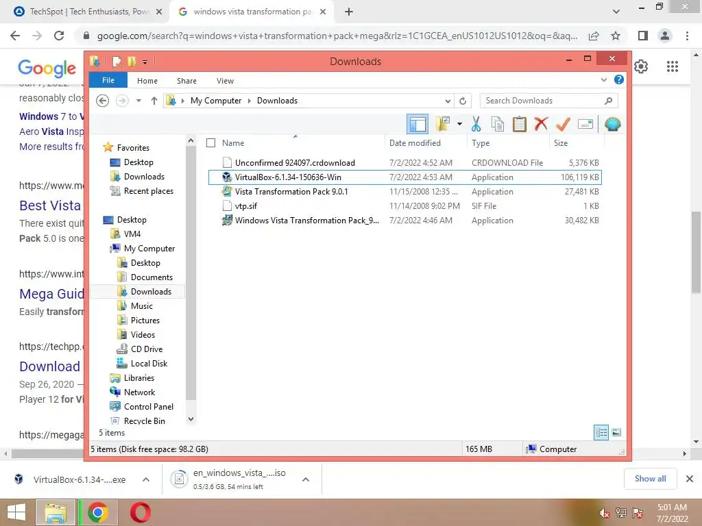Bookmark this page with the star icon
The width and height of the screenshot is (702, 526).
(x=616, y=36)
